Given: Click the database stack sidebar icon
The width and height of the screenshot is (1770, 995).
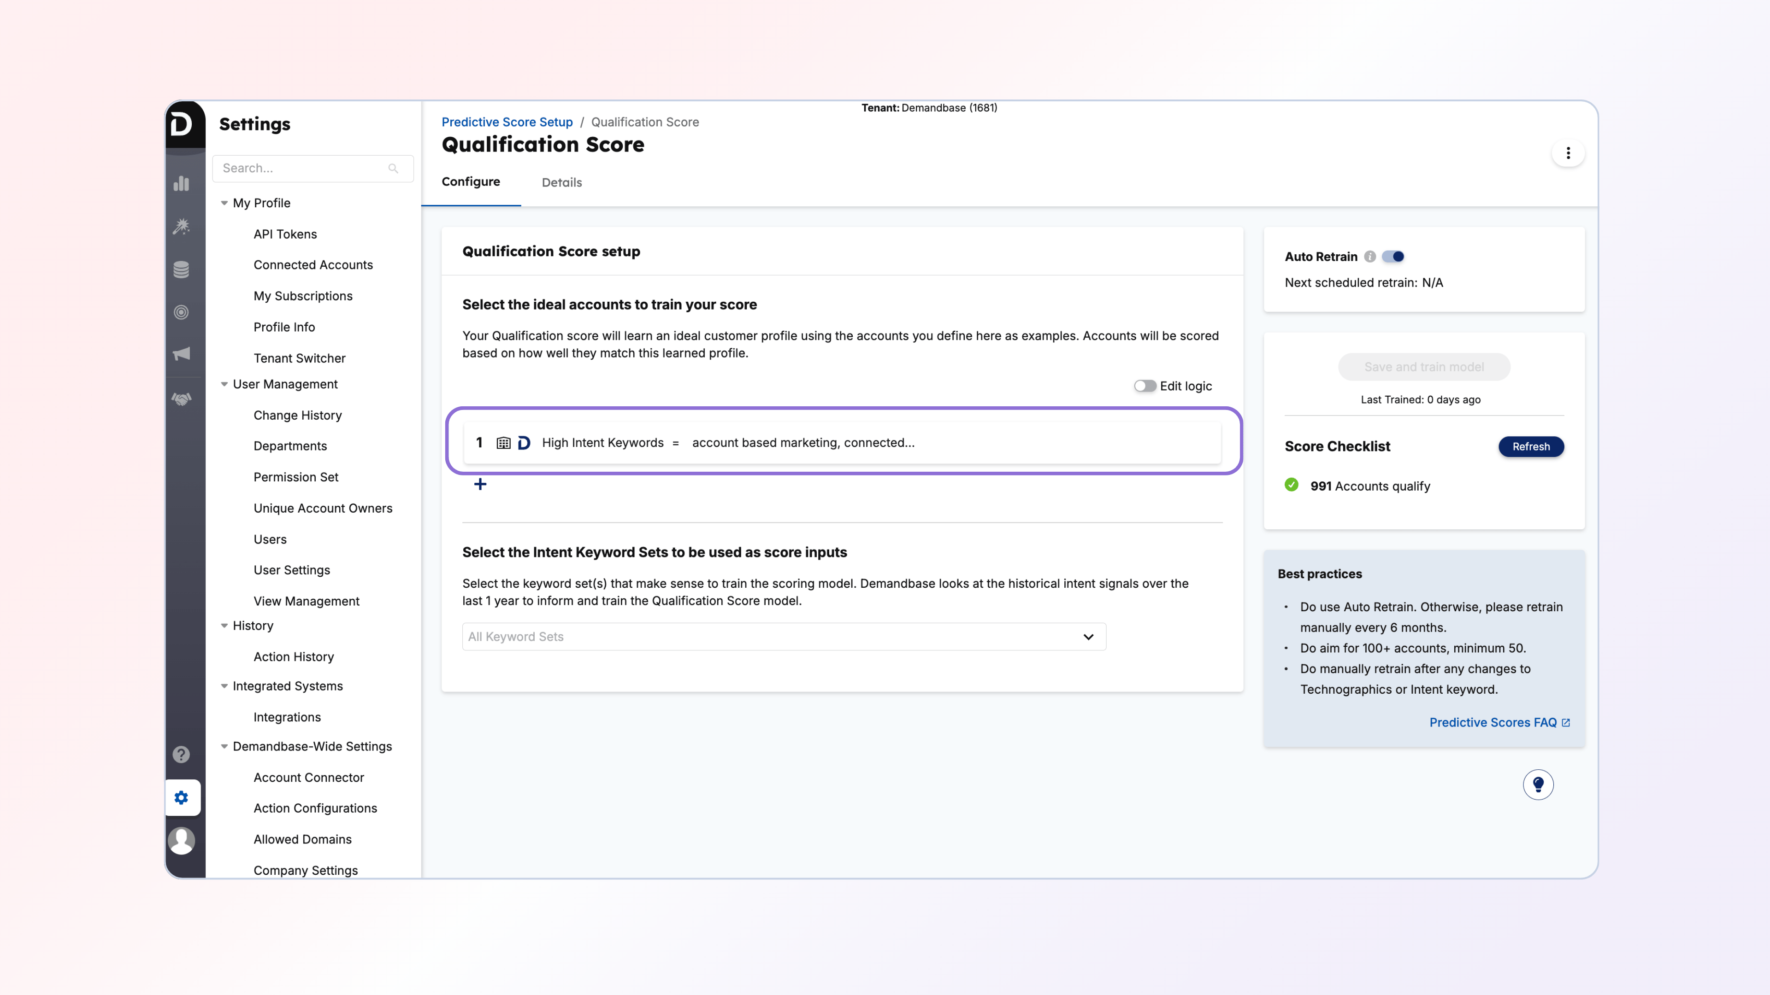Looking at the screenshot, I should coord(182,270).
